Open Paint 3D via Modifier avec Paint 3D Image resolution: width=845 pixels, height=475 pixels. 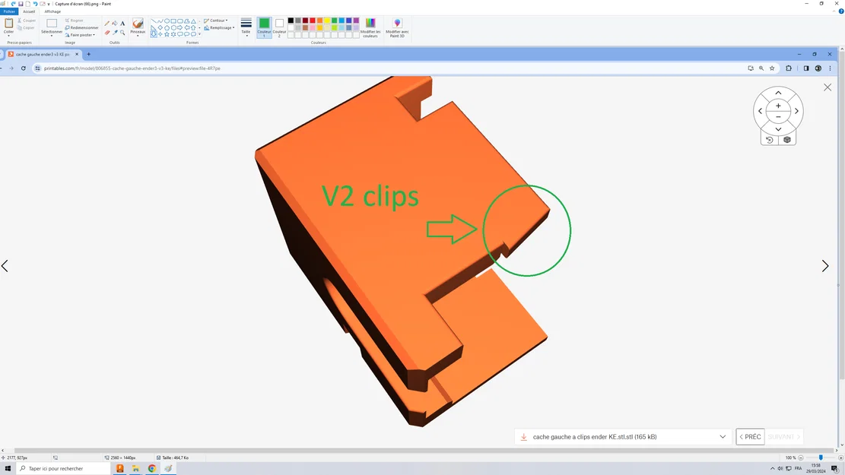point(397,25)
